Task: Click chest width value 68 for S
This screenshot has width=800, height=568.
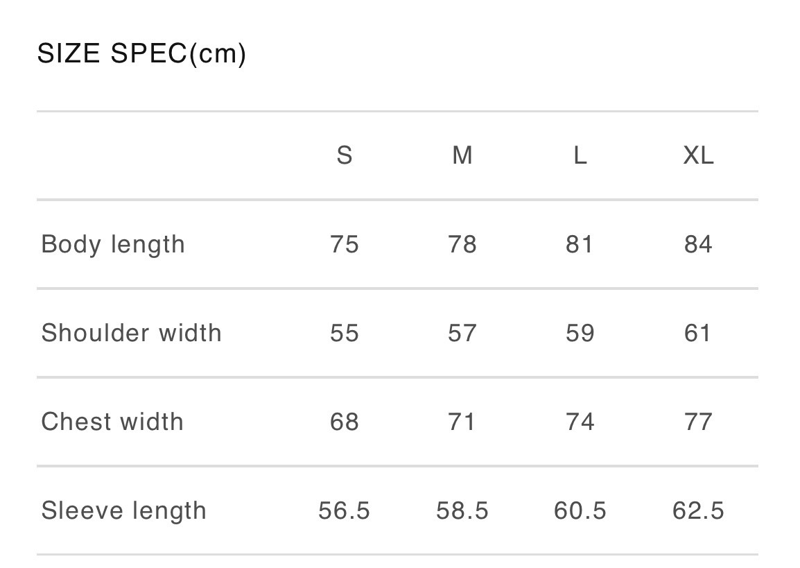Action: tap(345, 422)
